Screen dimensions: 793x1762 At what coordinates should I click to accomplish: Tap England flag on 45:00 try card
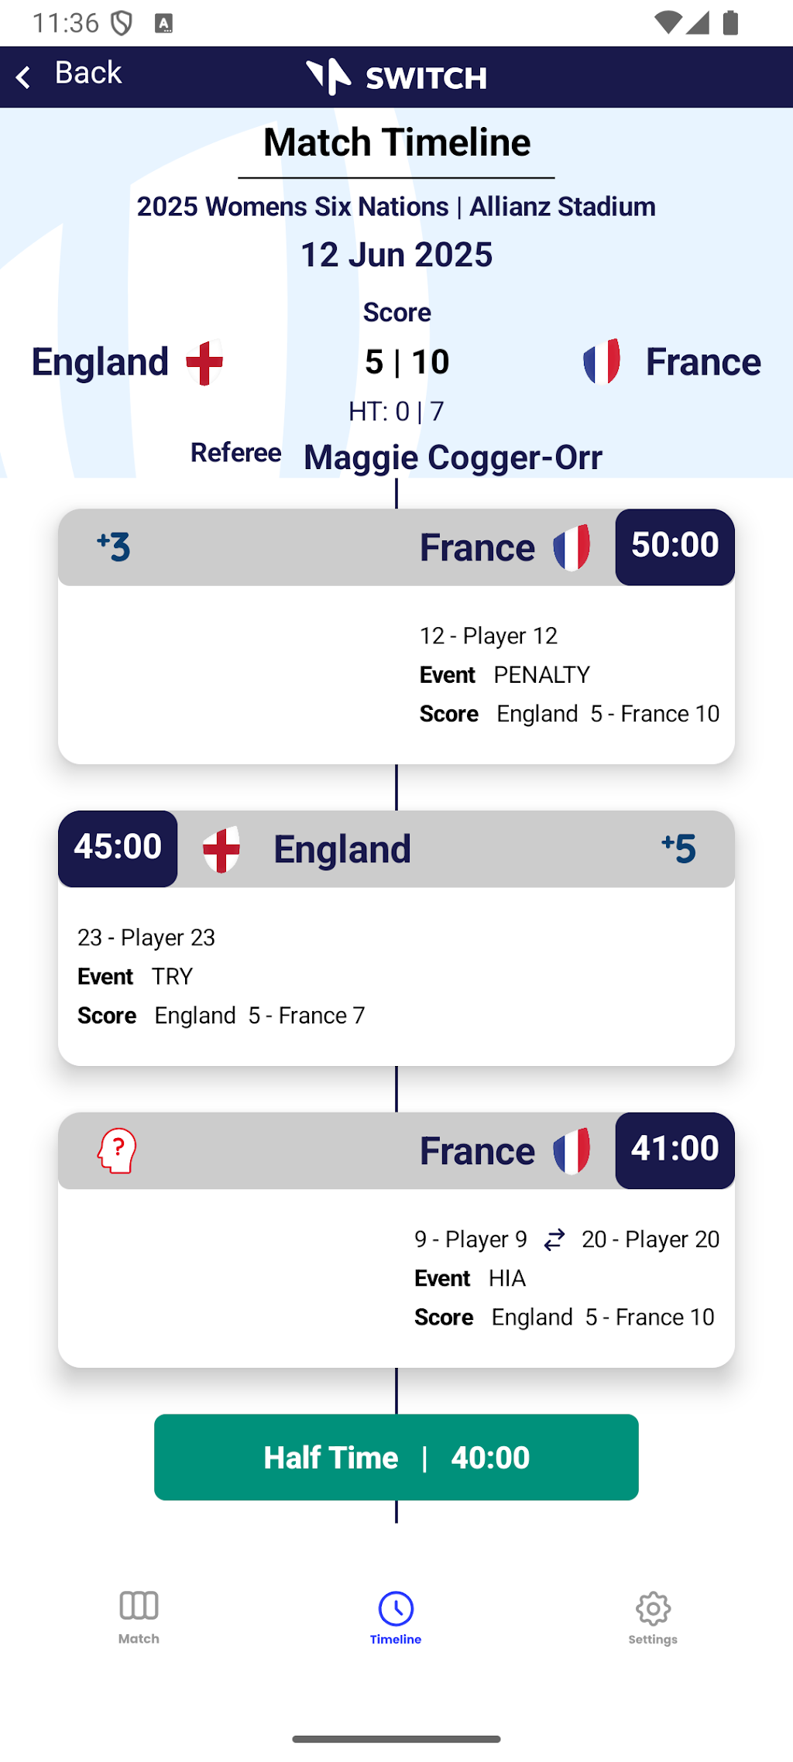point(221,849)
